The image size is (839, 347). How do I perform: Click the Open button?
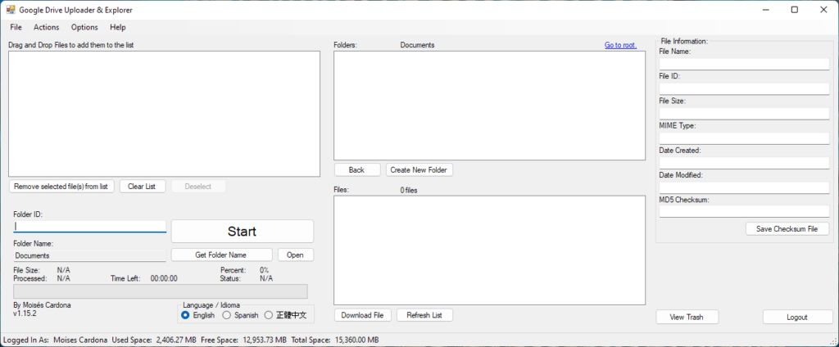(x=295, y=255)
